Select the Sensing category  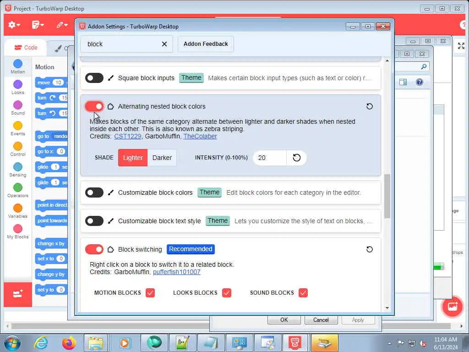click(x=18, y=170)
